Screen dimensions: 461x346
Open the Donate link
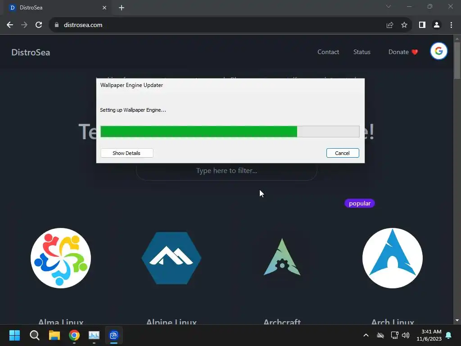coord(403,52)
